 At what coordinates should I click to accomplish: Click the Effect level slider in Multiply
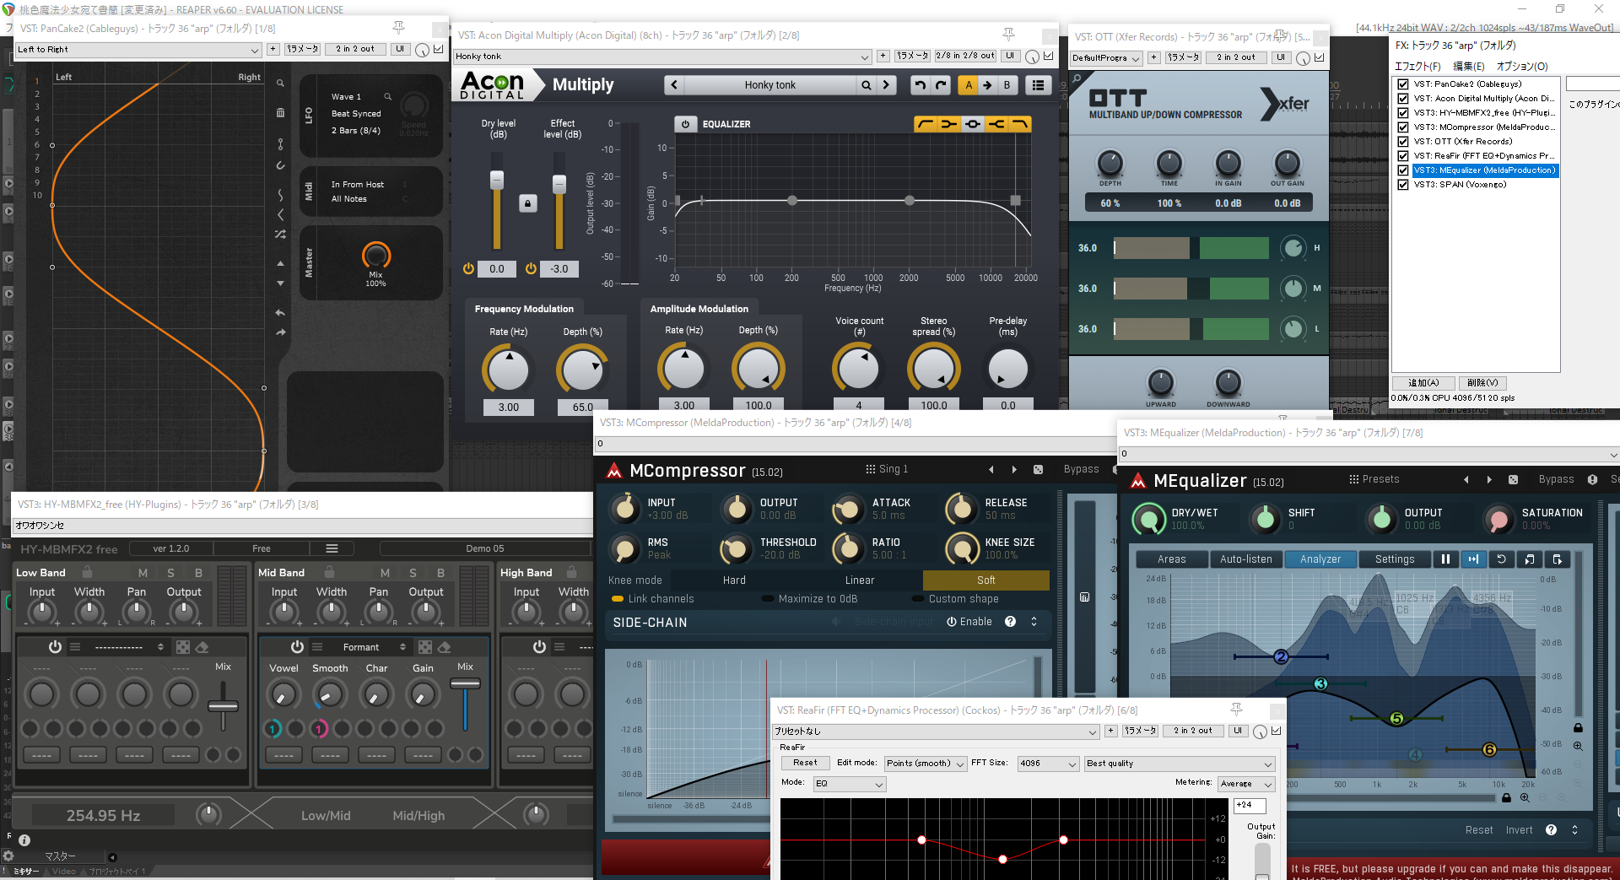(x=559, y=184)
